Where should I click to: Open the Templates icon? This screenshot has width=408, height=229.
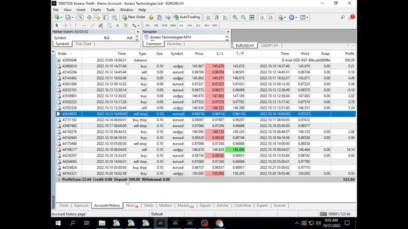click(x=303, y=17)
